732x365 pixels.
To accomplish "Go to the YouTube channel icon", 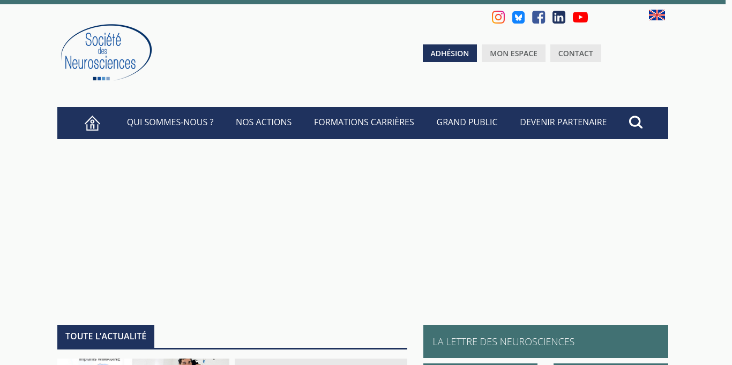I will (x=580, y=17).
